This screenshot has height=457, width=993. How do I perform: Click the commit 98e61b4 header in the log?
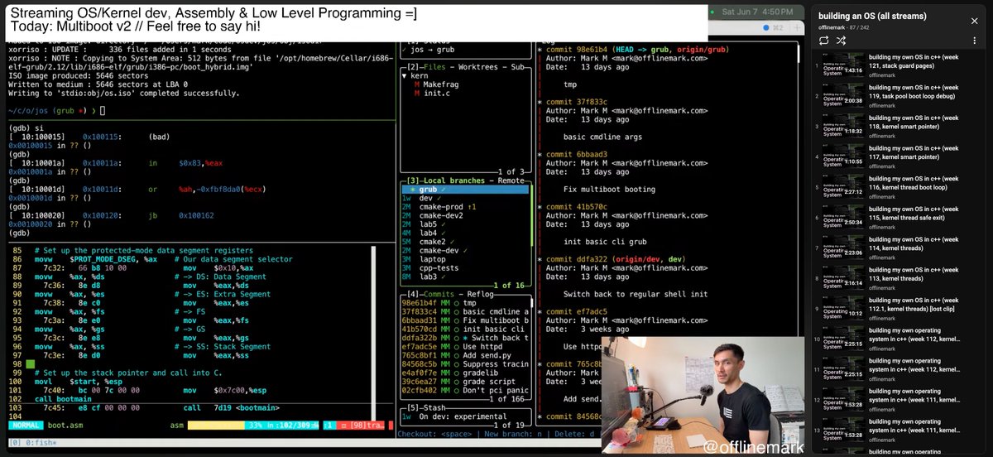(638, 49)
